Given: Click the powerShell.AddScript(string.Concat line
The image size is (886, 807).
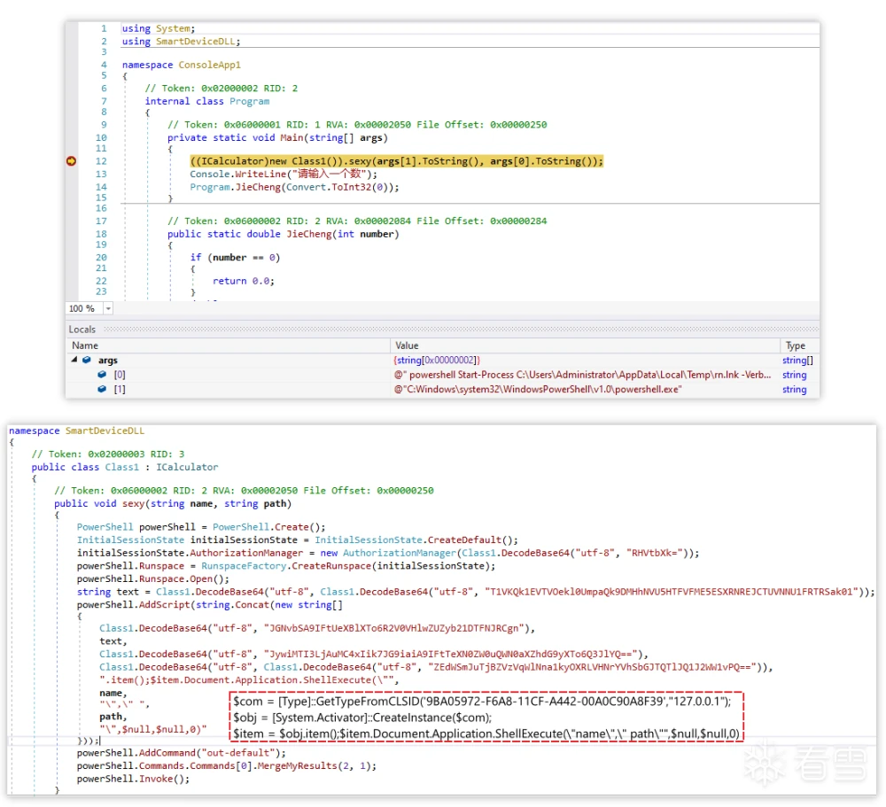Looking at the screenshot, I should (x=210, y=605).
